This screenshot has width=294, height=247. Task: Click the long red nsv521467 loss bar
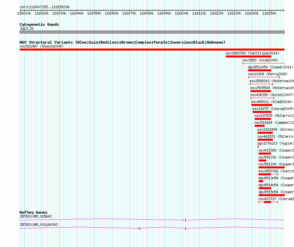coord(152,50)
